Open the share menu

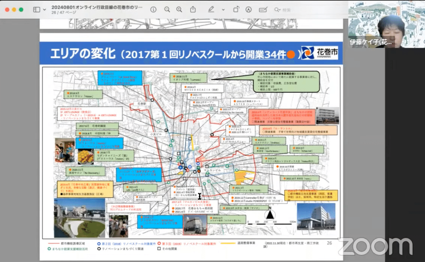[x=193, y=10]
